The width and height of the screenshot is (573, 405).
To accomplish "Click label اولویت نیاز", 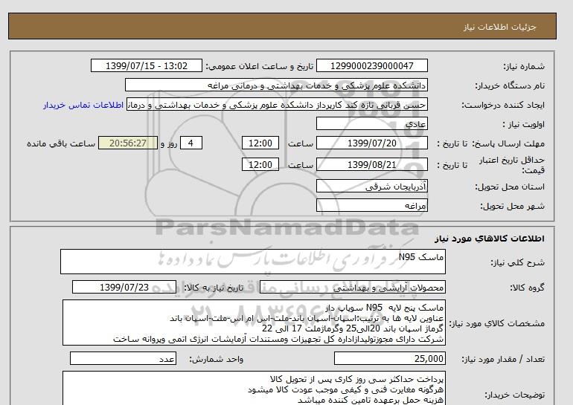I will tap(524, 124).
